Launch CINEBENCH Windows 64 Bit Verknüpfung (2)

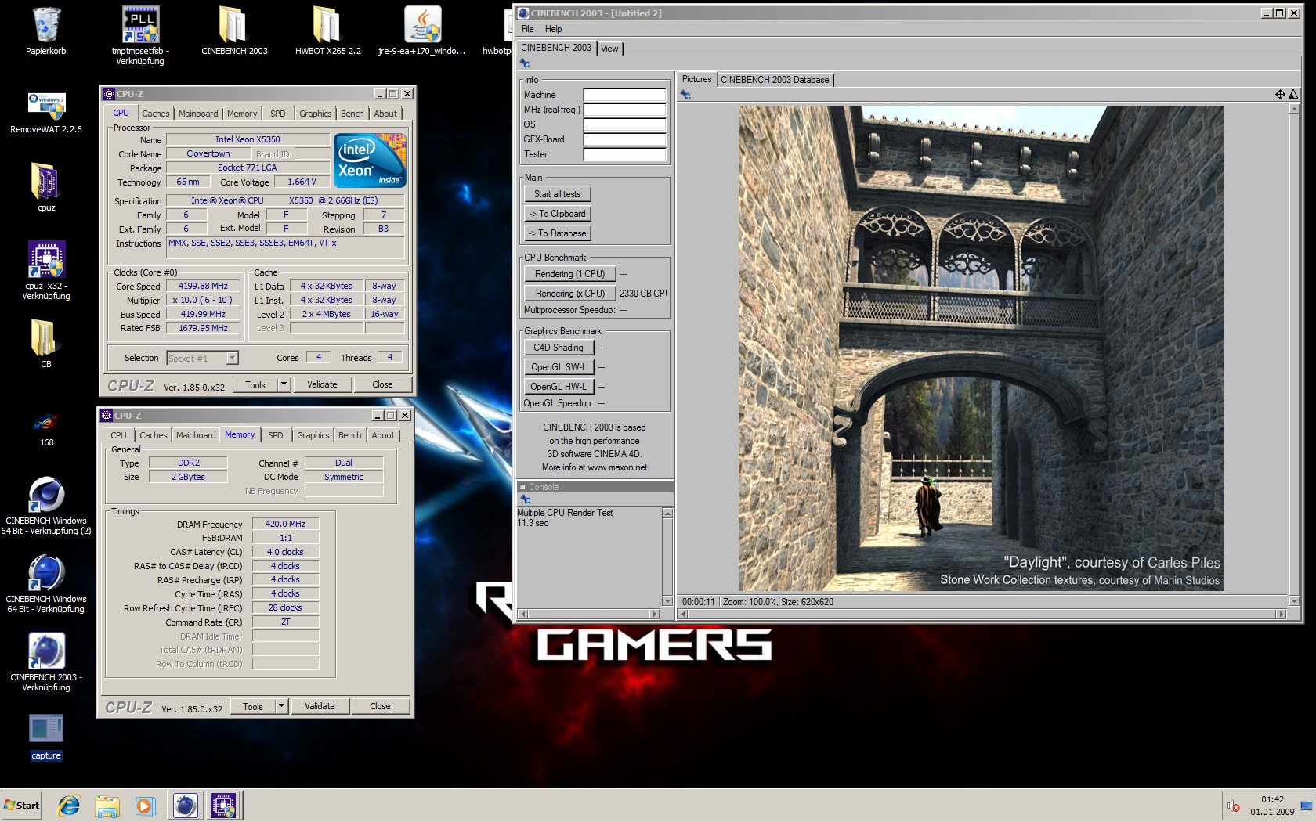pyautogui.click(x=46, y=495)
